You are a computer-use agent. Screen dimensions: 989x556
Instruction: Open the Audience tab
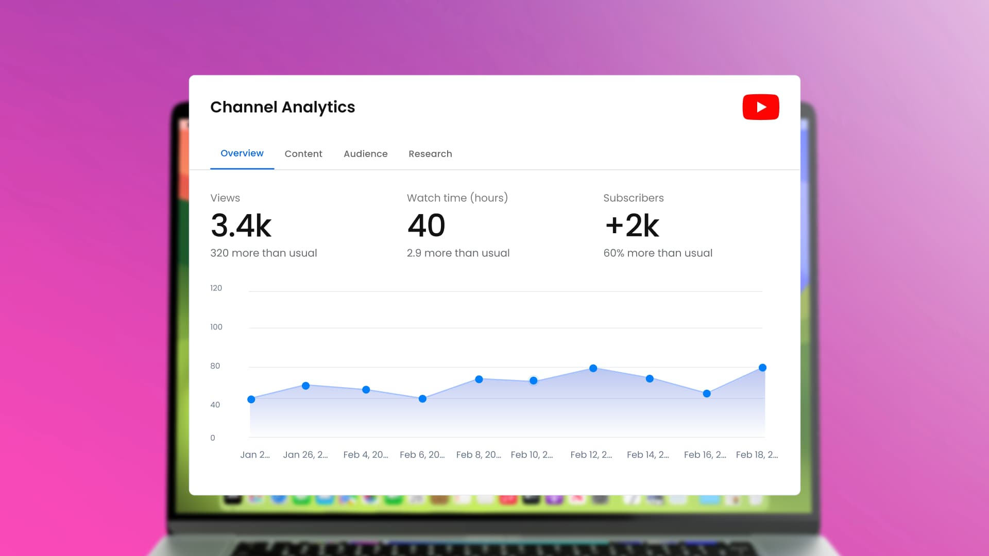[x=366, y=153]
